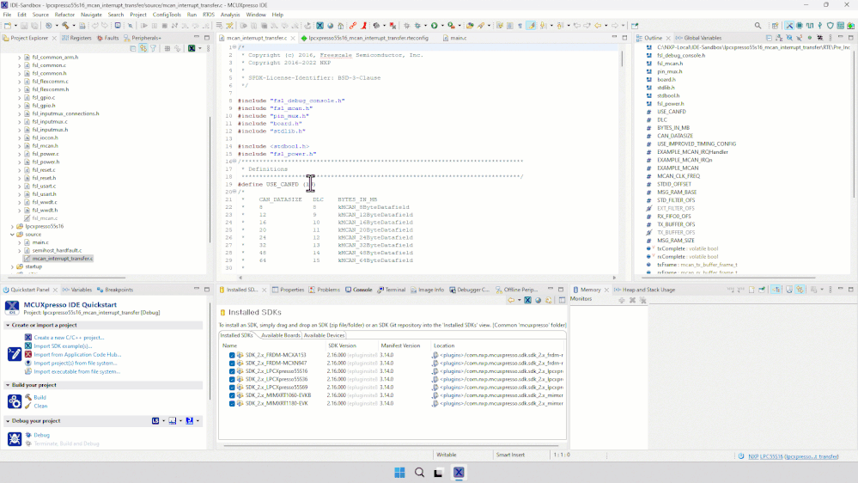The height and width of the screenshot is (483, 858).
Task: Toggle Link with Editor in Project Explorer
Action: point(143,49)
